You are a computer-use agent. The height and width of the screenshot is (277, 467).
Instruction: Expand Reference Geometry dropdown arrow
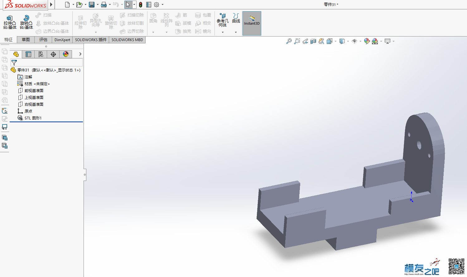point(223,32)
